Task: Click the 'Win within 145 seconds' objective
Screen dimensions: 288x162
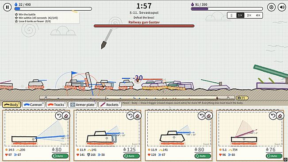Action: coord(36,18)
